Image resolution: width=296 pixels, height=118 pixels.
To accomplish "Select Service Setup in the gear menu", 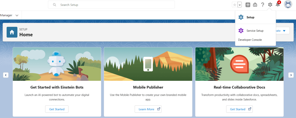I will click(256, 31).
